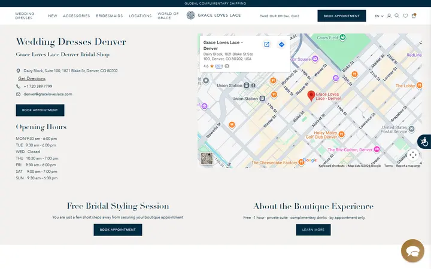Click the map directions arrow icon
Image resolution: width=431 pixels, height=269 pixels.
click(x=281, y=44)
